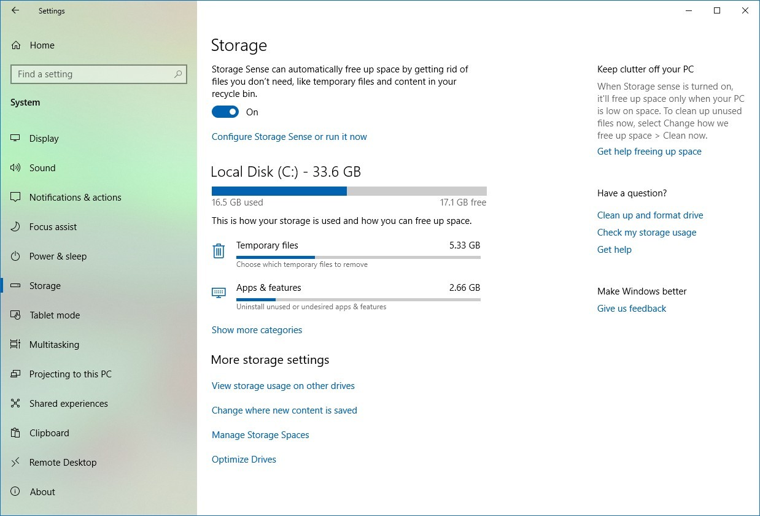
Task: Click the Local Disk (C:) heading
Action: (x=285, y=172)
